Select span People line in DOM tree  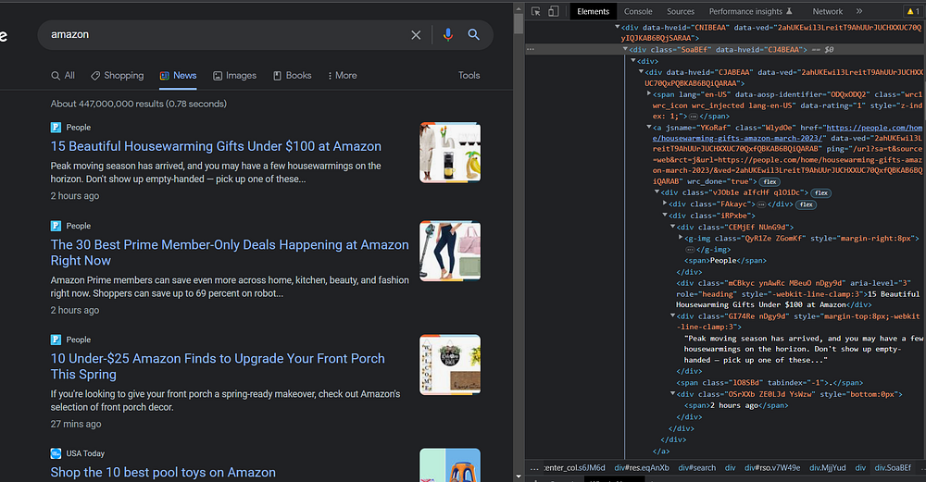click(x=725, y=261)
